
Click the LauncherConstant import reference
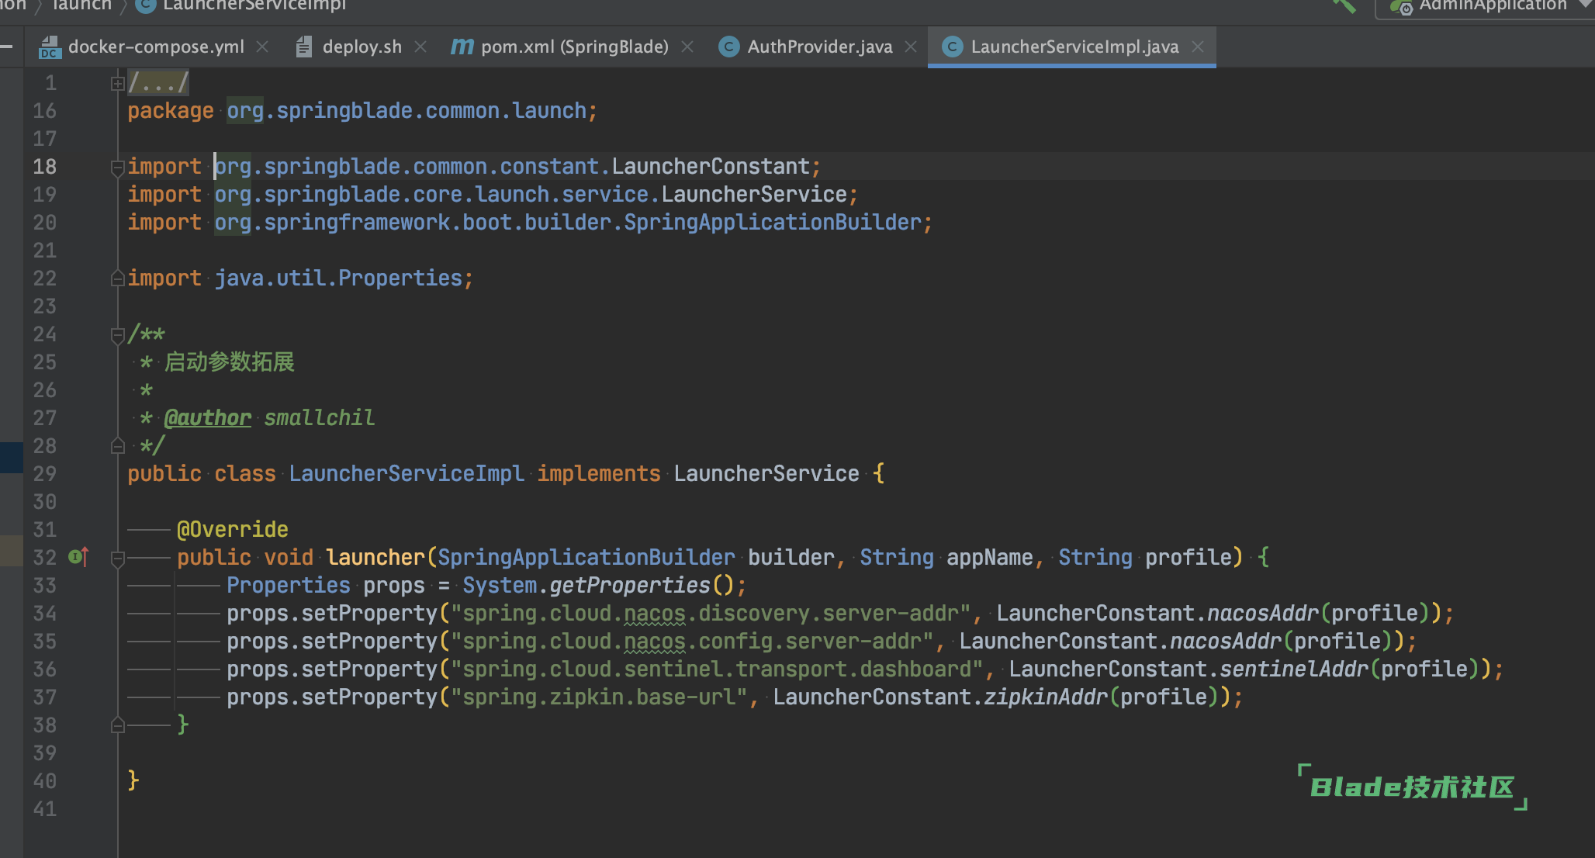coord(711,166)
